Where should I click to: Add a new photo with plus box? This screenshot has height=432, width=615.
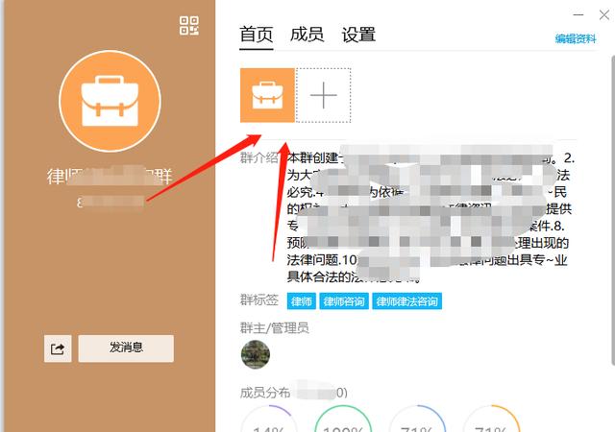tap(324, 95)
